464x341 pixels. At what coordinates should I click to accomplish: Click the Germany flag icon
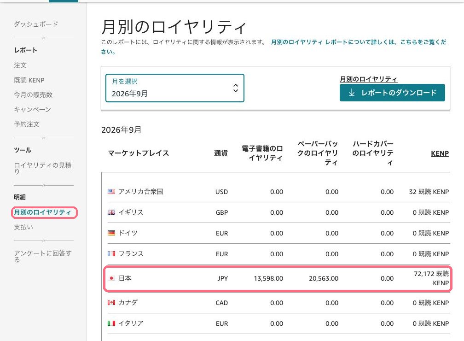click(x=111, y=233)
